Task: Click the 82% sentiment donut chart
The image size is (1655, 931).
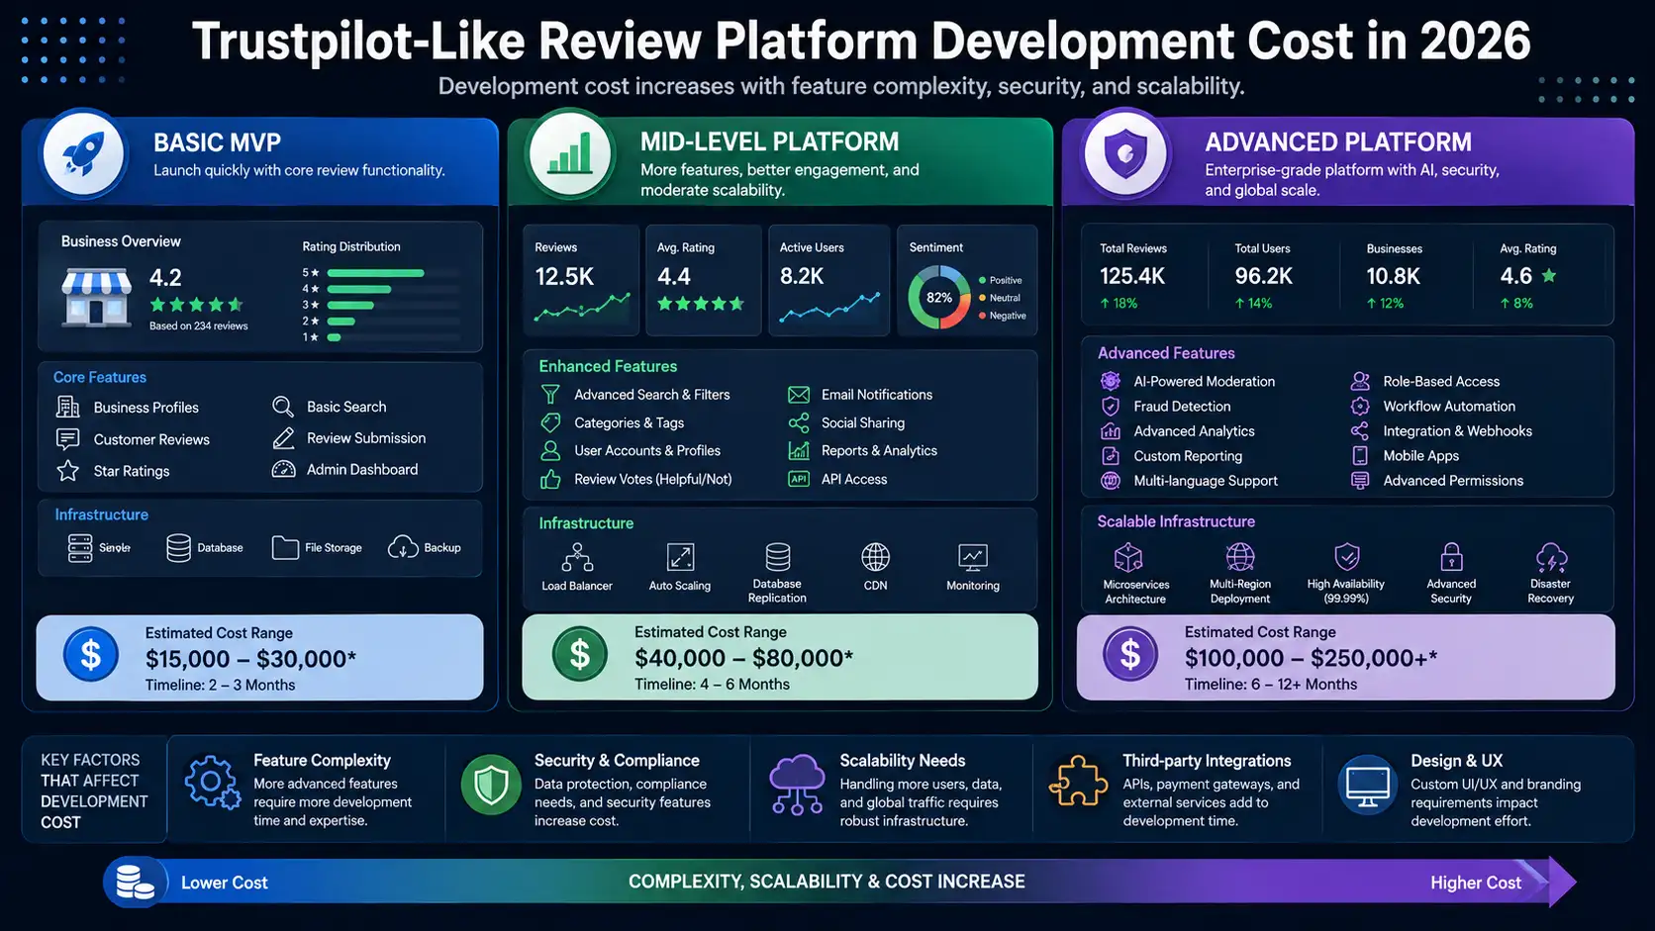Action: click(x=939, y=297)
